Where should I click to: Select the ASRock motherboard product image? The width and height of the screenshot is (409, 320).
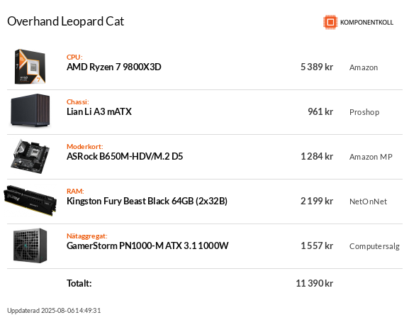(30, 156)
